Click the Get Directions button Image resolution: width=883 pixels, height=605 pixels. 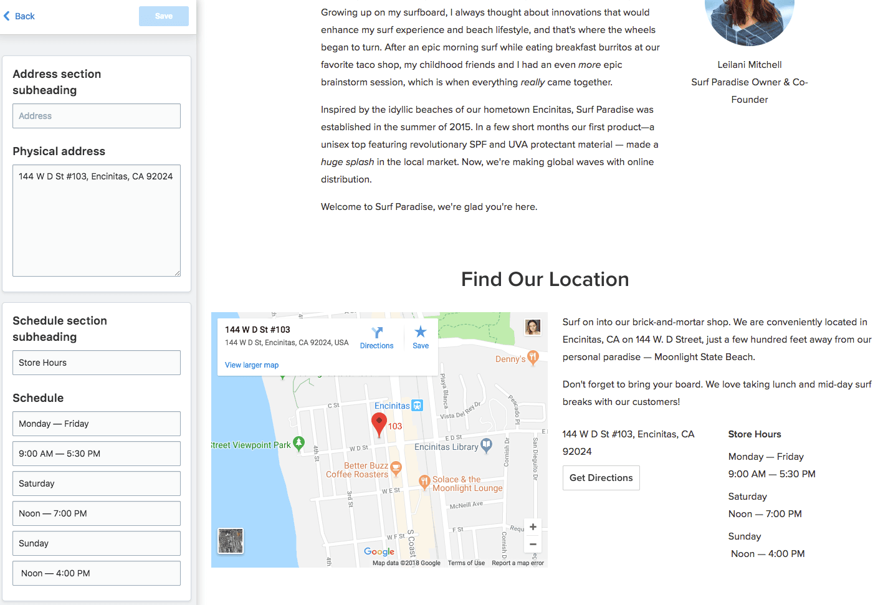pos(601,478)
